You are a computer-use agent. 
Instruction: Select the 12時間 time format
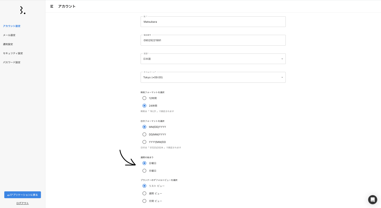click(144, 98)
